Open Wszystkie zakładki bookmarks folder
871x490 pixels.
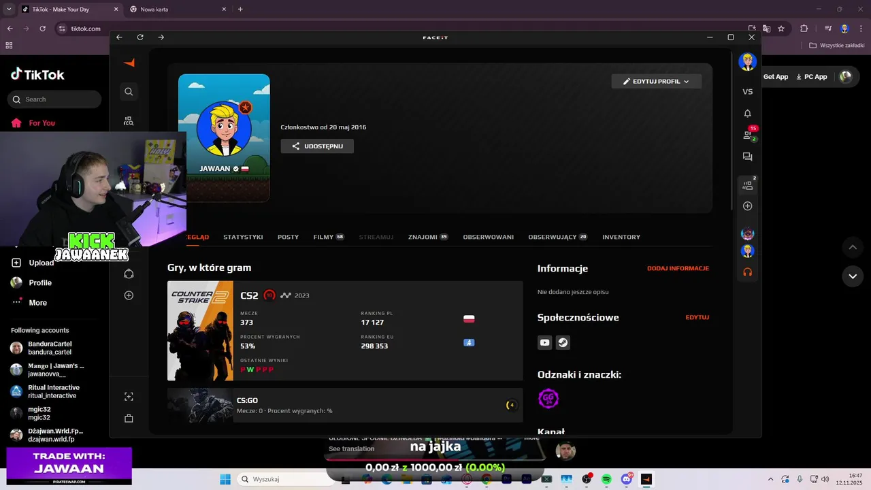coord(837,46)
